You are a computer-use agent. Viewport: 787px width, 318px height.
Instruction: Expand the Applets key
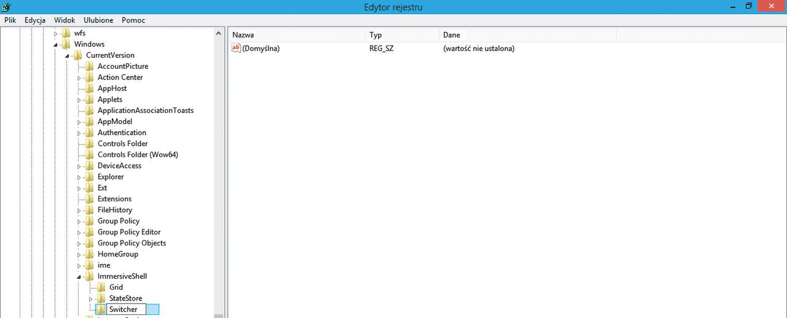point(79,99)
